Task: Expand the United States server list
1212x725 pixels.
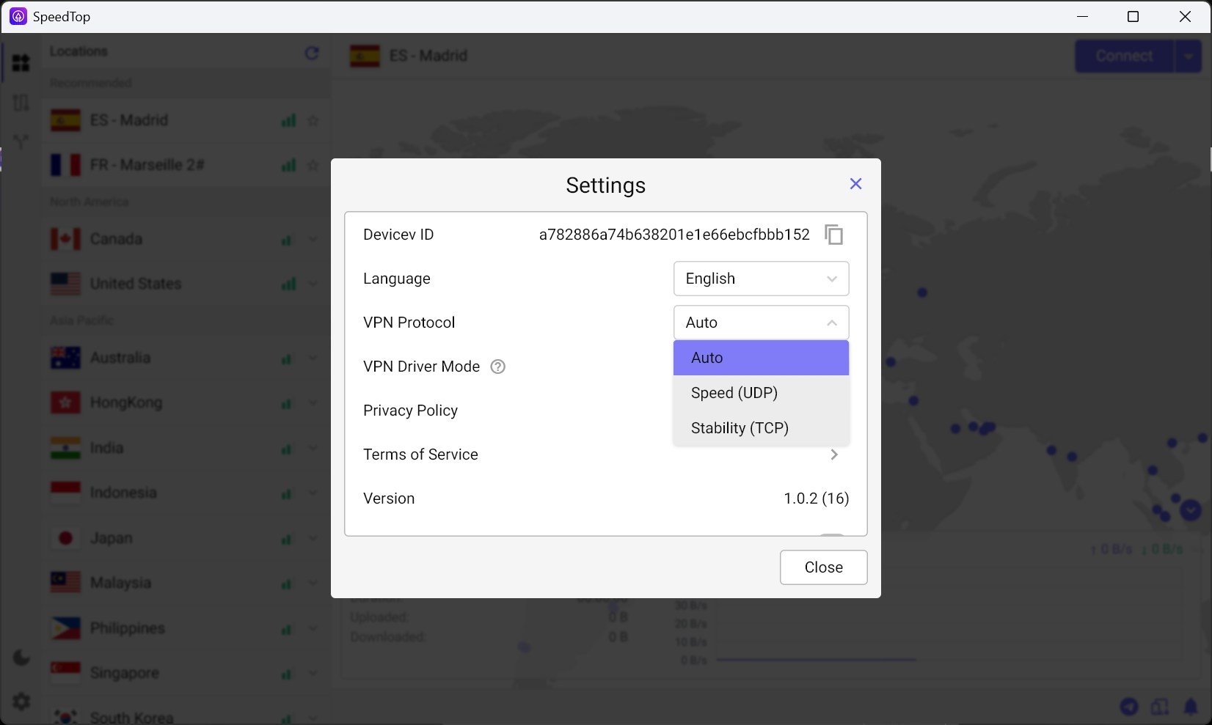Action: [313, 284]
